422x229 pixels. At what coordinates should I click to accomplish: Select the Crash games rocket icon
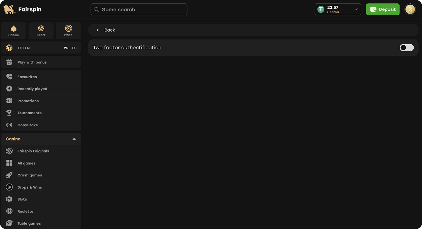point(9,175)
